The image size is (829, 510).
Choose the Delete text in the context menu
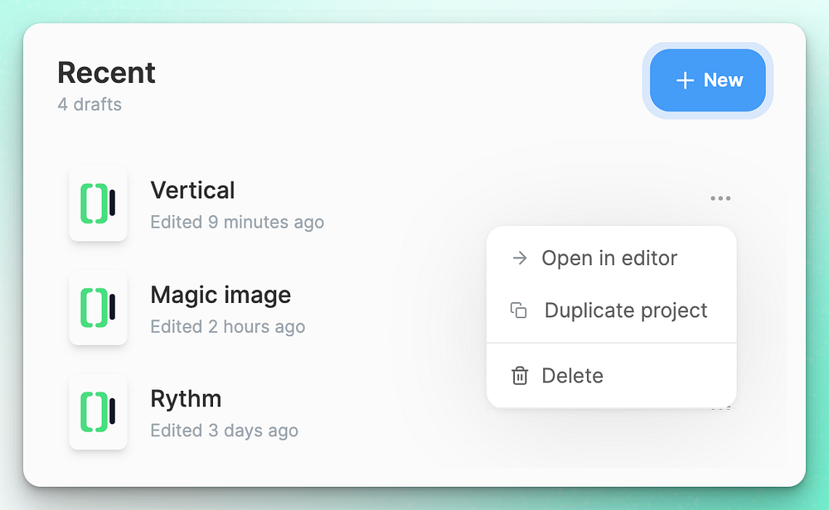(x=572, y=376)
